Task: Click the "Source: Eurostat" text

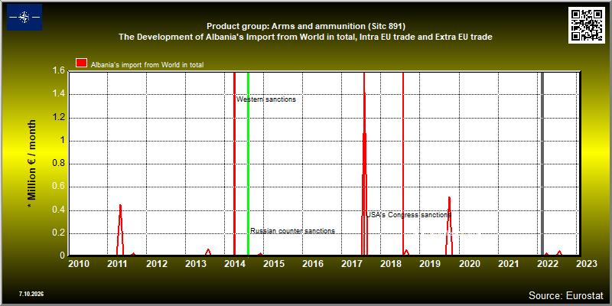Action: [566, 295]
